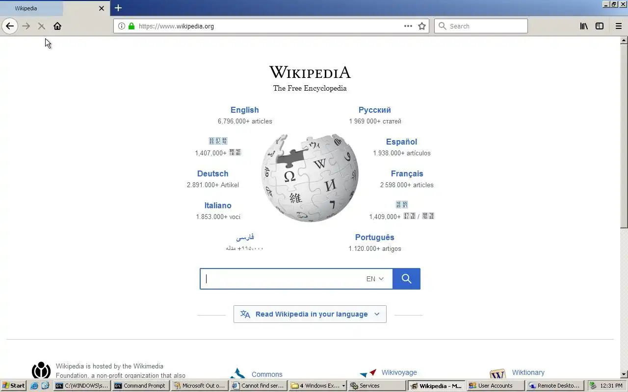Open the Firefox hamburger menu

click(618, 26)
